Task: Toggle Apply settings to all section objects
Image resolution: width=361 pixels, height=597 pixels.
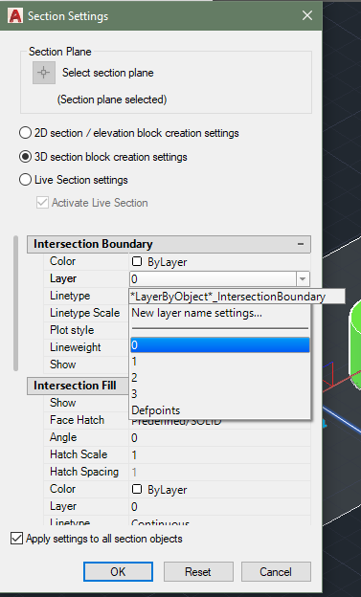Action: coord(16,539)
